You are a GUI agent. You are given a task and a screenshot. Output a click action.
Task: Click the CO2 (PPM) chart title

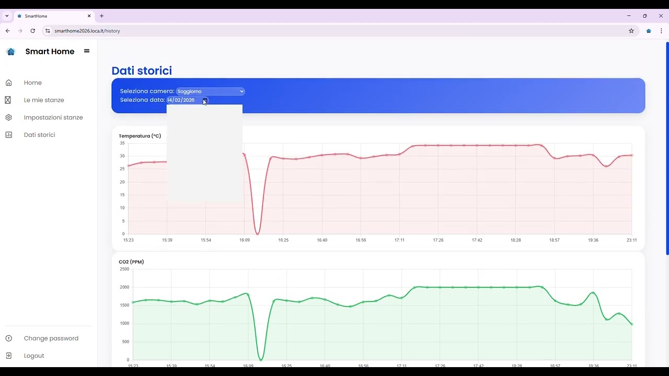131,262
